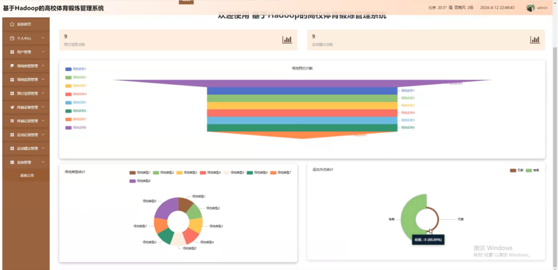Click the green 场地名称2 funnel segment
The image size is (558, 270).
(302, 98)
